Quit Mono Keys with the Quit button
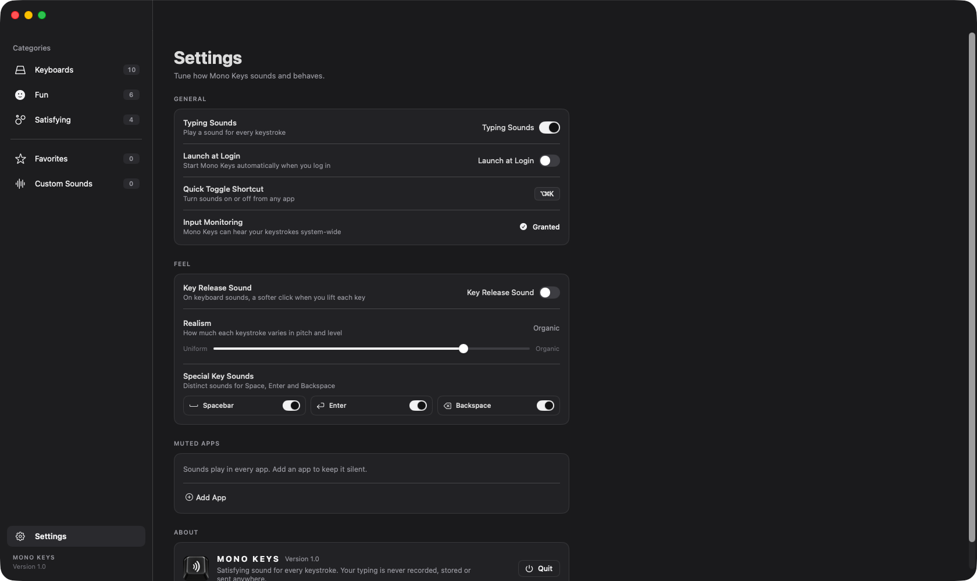Image resolution: width=977 pixels, height=581 pixels. click(x=539, y=568)
